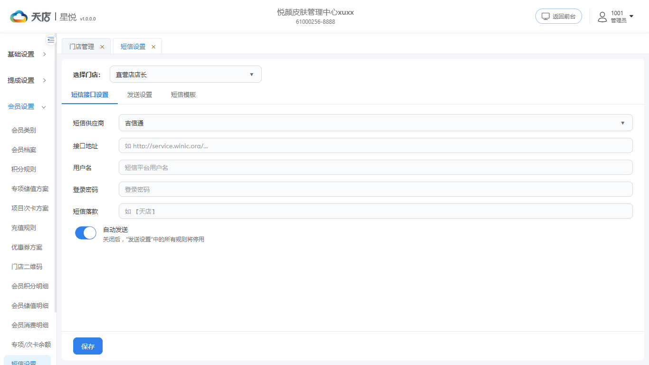
Task: Open 会员档案 in sidebar
Action: coord(24,150)
